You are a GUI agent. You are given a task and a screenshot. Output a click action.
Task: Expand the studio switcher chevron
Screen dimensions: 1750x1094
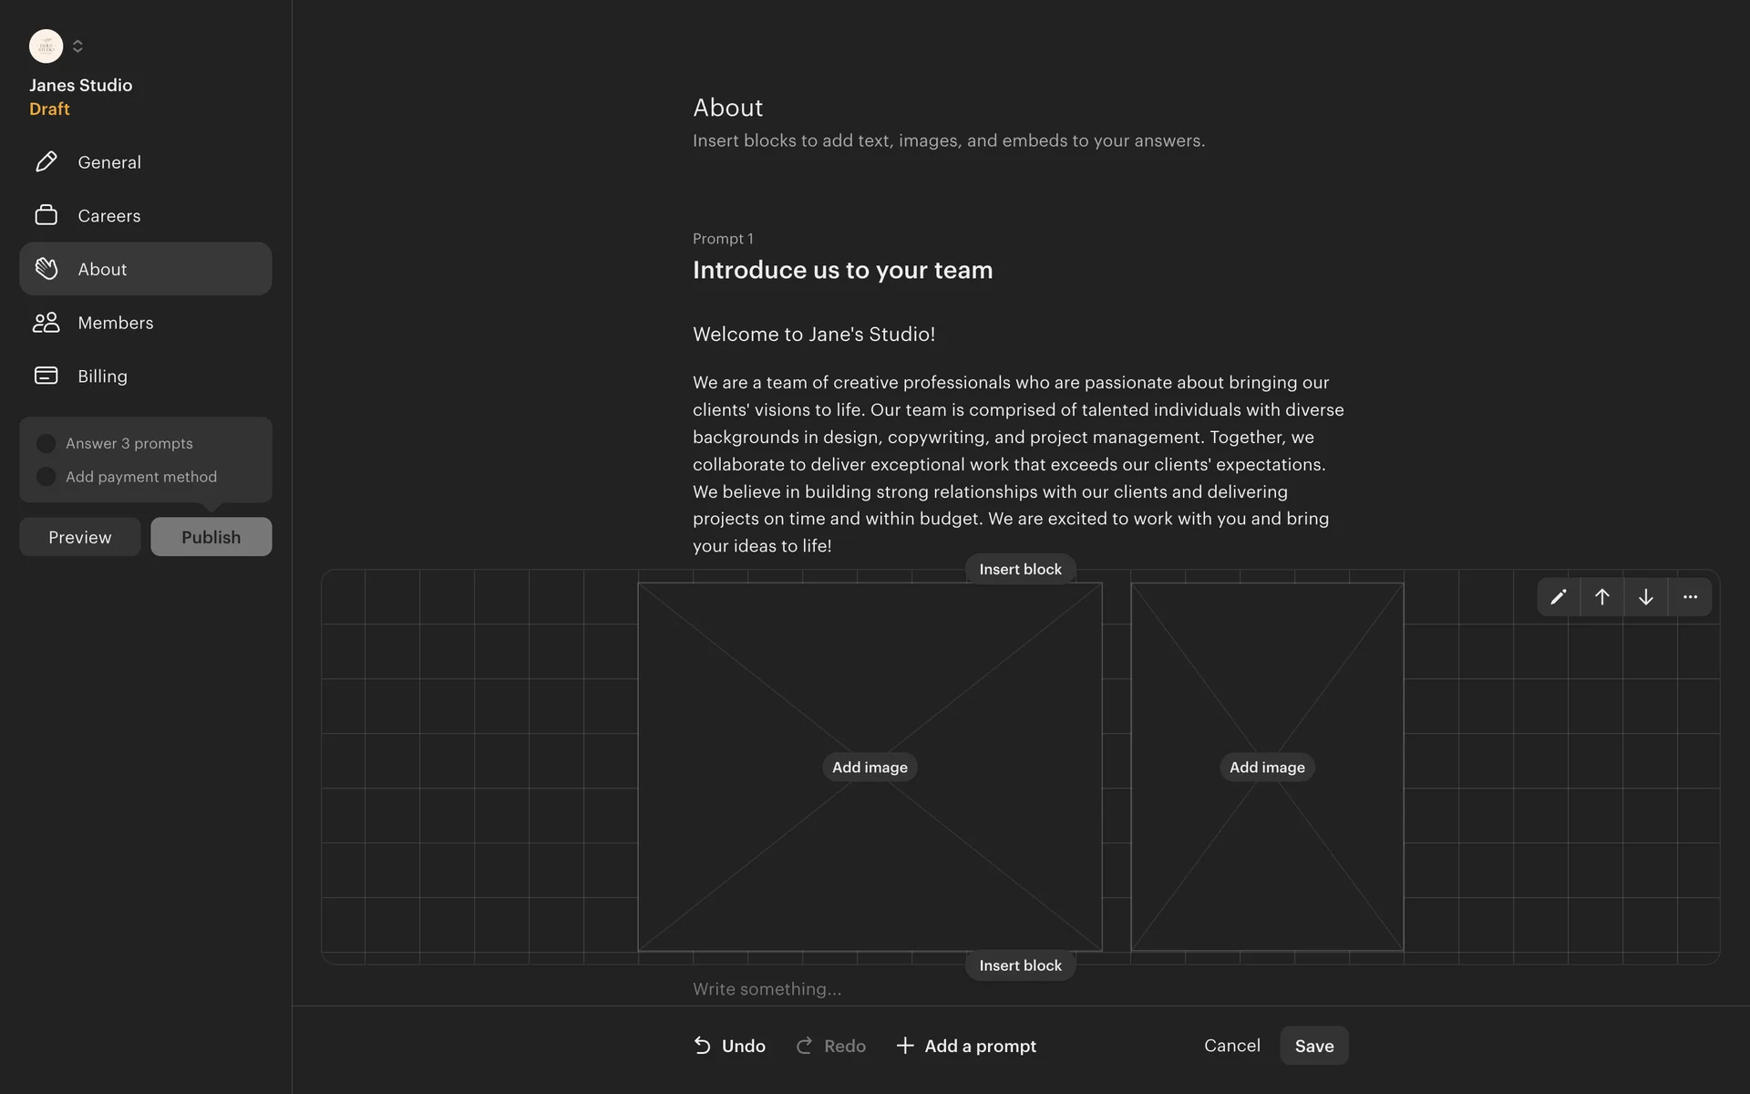pos(77,46)
